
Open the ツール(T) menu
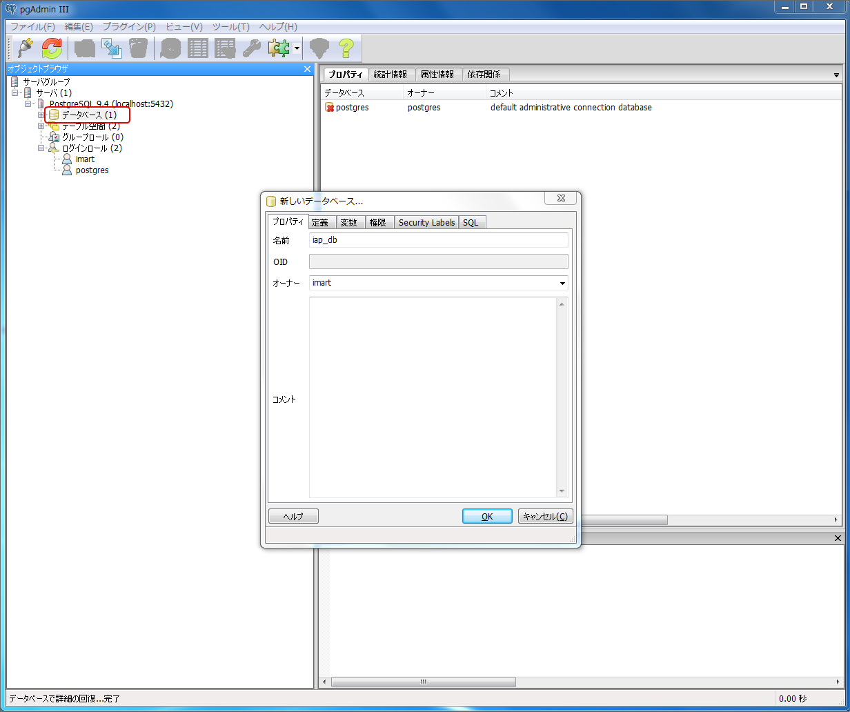click(x=230, y=26)
